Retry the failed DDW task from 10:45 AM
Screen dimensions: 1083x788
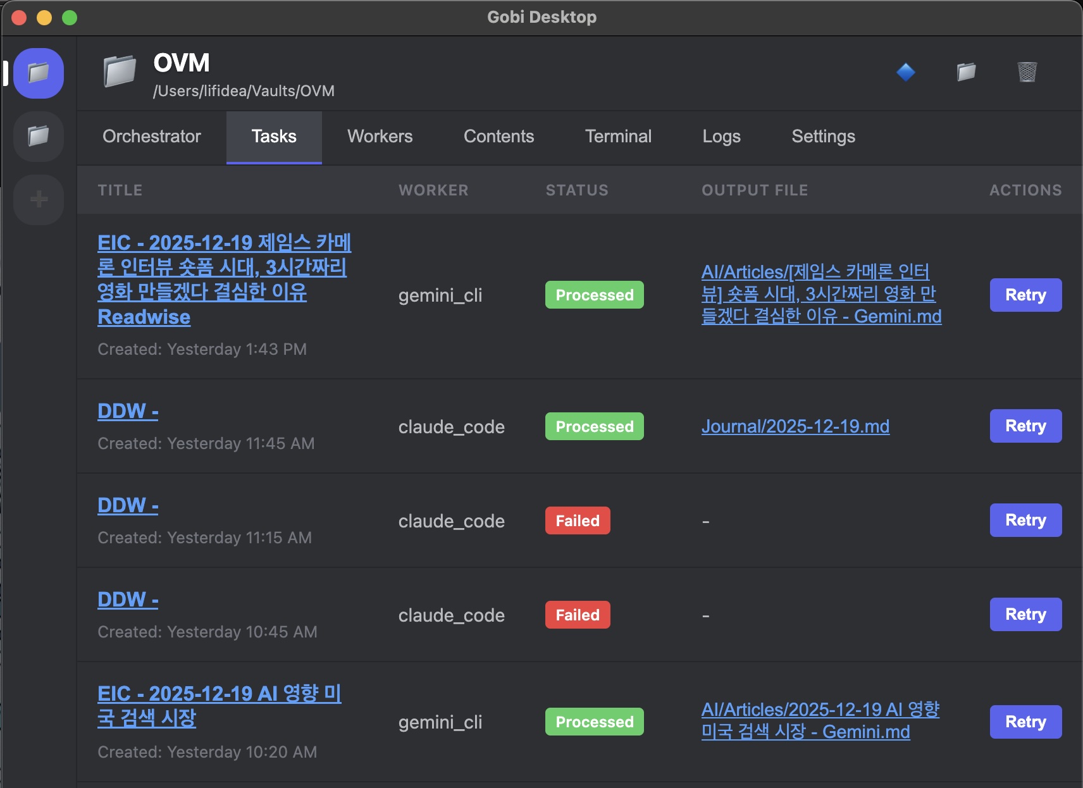[x=1025, y=615]
